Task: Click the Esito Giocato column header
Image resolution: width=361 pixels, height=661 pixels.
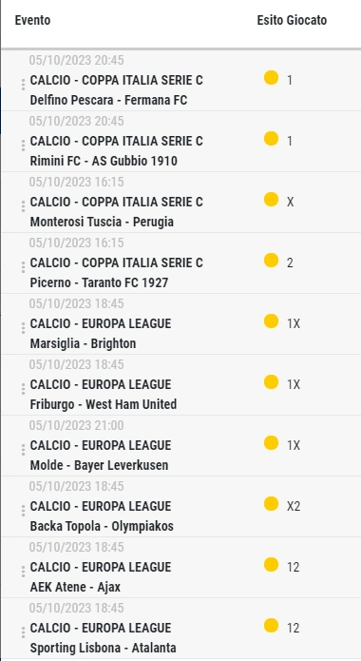Action: 292,20
